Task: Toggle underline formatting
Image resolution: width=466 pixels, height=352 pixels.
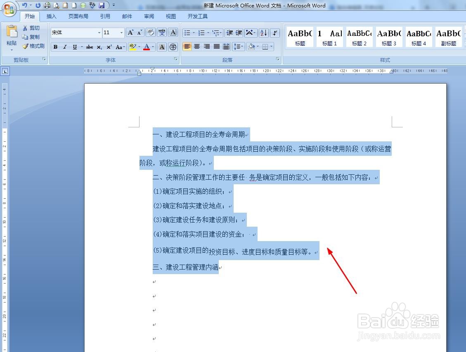Action: pos(75,47)
